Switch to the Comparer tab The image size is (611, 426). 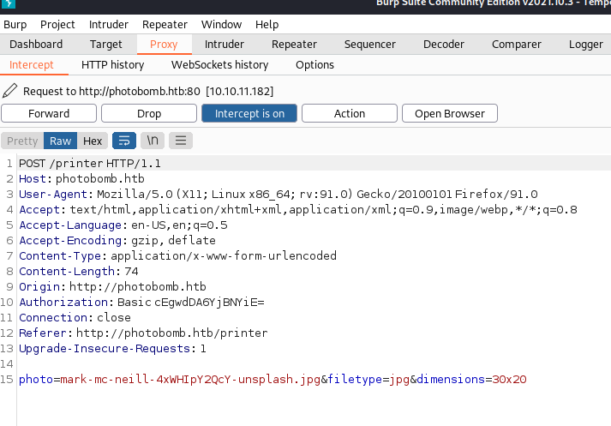pyautogui.click(x=517, y=44)
